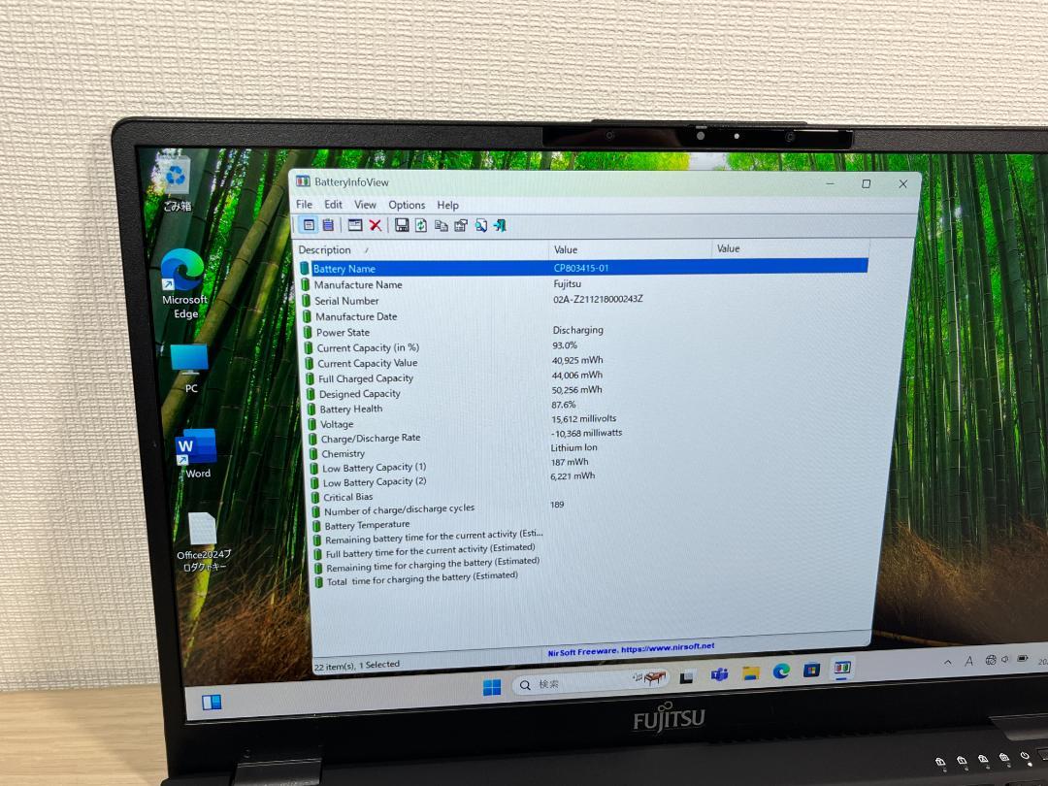Select the 'Charge/Discharge Rate' row
Image resolution: width=1048 pixels, height=786 pixels.
click(x=583, y=438)
